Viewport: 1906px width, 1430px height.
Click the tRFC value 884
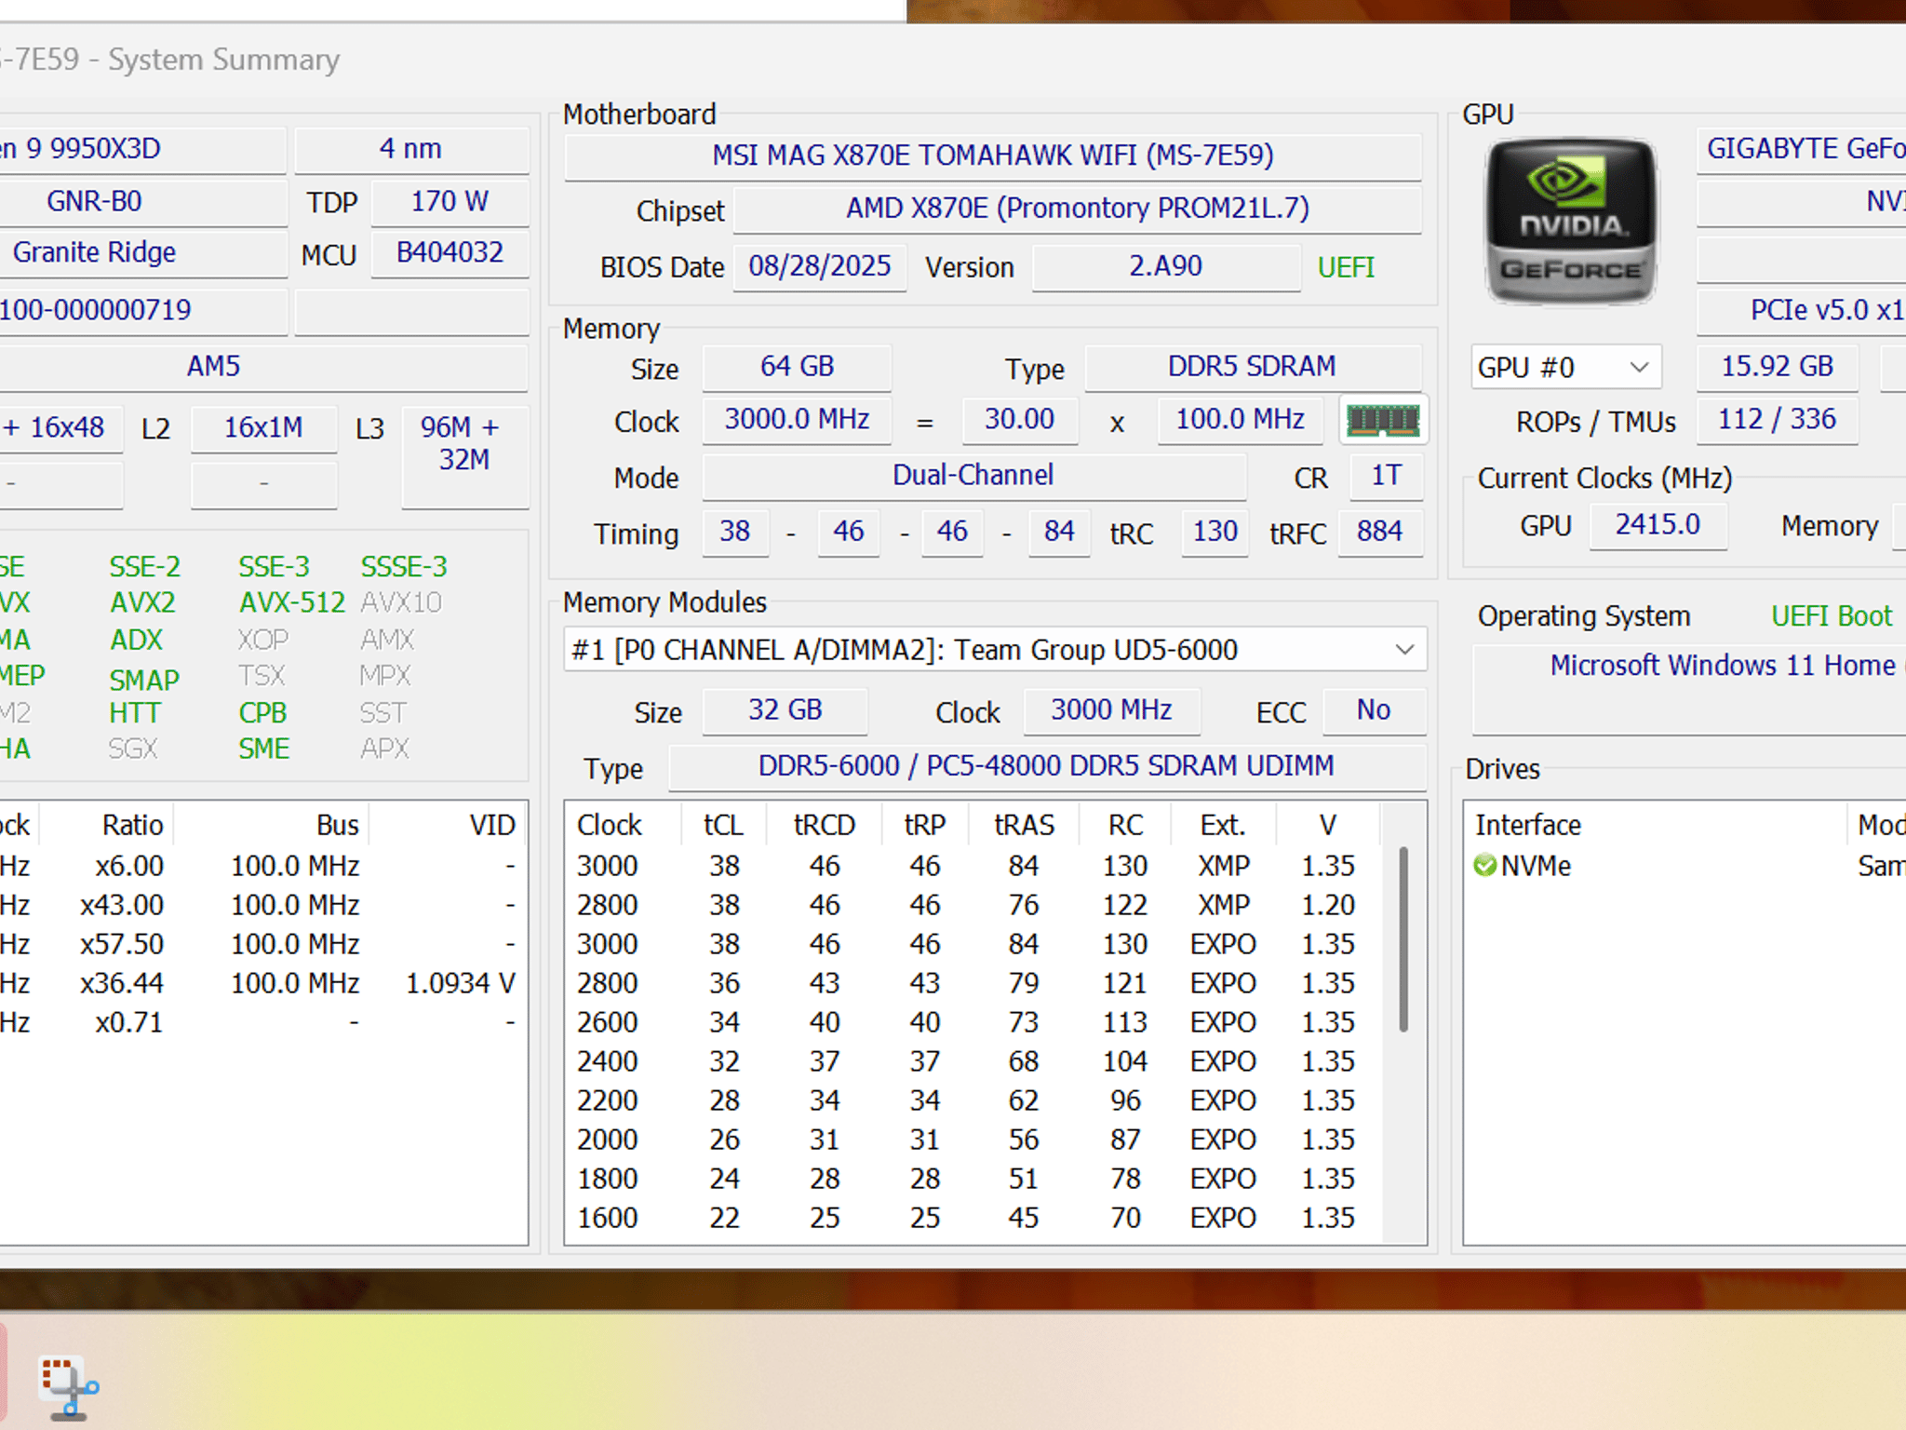tap(1379, 533)
